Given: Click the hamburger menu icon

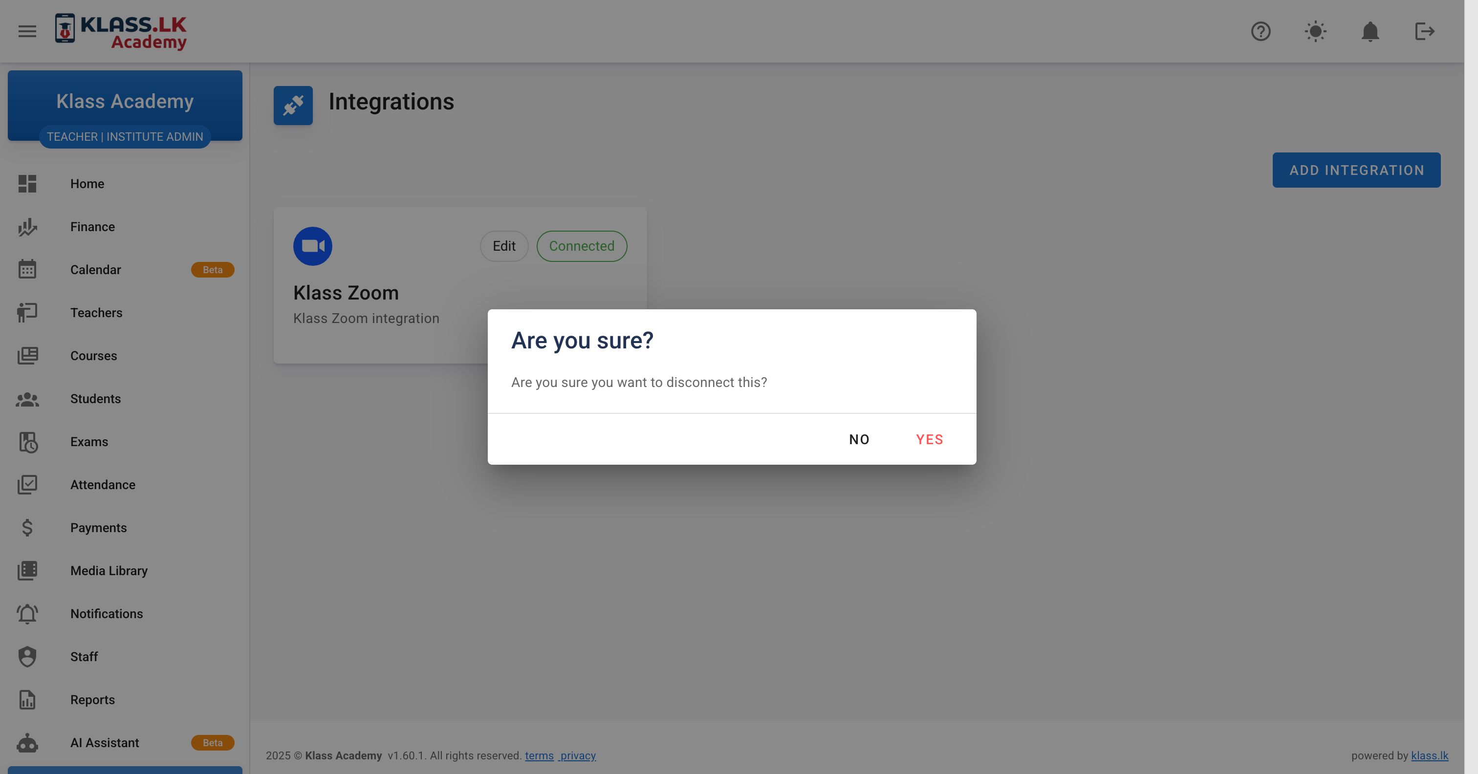Looking at the screenshot, I should pyautogui.click(x=27, y=31).
